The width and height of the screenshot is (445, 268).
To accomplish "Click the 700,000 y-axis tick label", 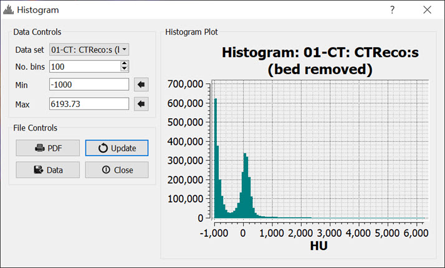I will [186, 84].
